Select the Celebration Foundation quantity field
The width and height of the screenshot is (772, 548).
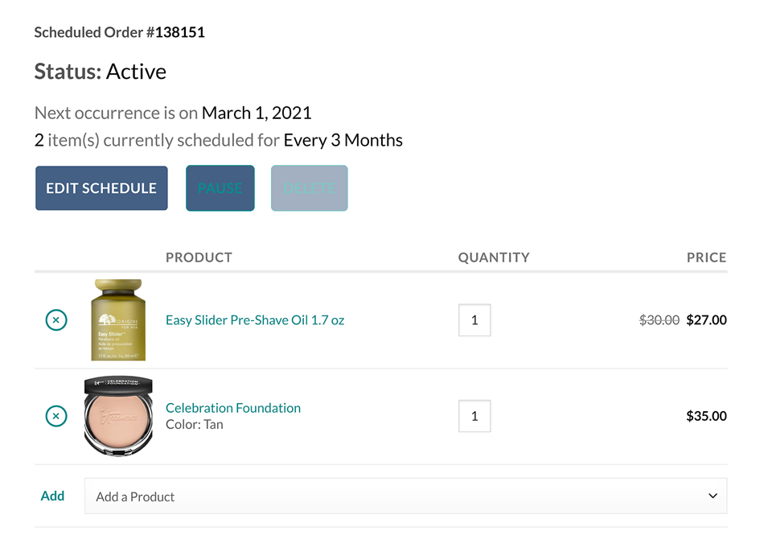pyautogui.click(x=474, y=416)
